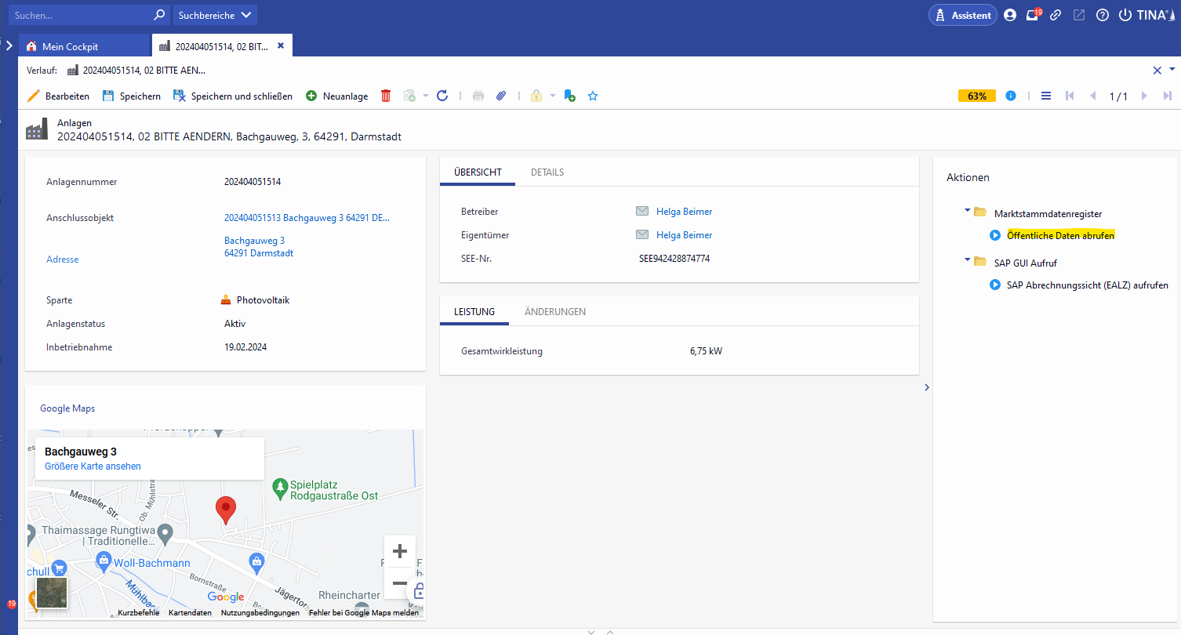Viewport: 1181px width, 635px height.
Task: Mark record as favorite with star icon
Action: (593, 96)
